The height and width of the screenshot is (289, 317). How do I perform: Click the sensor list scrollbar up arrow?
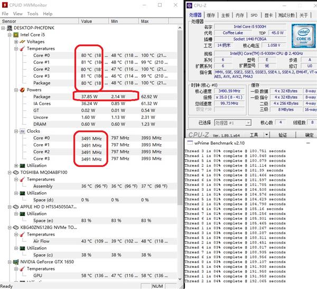180,27
